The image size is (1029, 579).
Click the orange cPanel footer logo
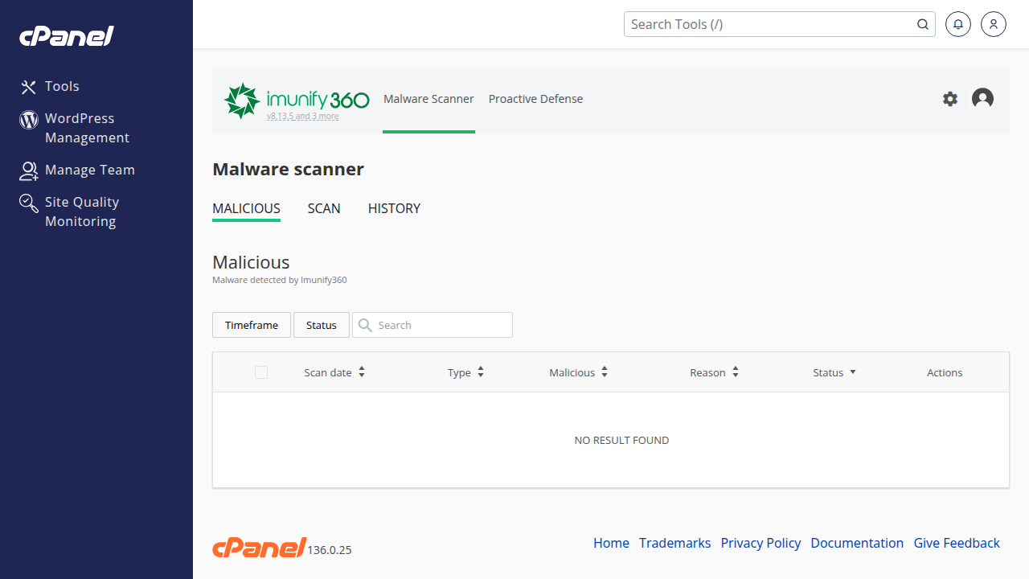coord(259,547)
